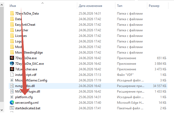This screenshot has width=174, height=117.
Task: Click the type 'Файл "VDF"'
Action: [x=125, y=75]
